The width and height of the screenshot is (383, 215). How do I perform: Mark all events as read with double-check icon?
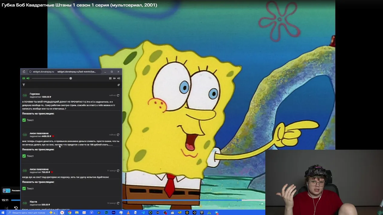coord(118,85)
